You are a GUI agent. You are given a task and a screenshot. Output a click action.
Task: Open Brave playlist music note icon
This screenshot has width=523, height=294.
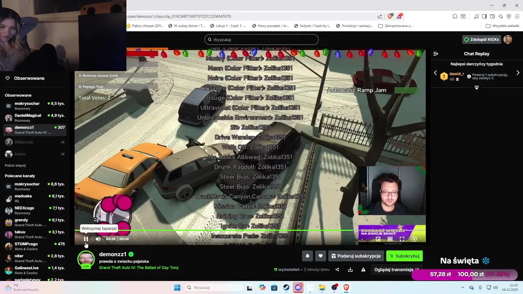pyautogui.click(x=476, y=16)
